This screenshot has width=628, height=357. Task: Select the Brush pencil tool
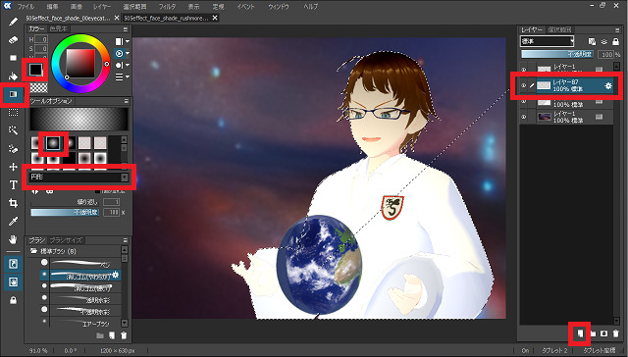coord(13,22)
